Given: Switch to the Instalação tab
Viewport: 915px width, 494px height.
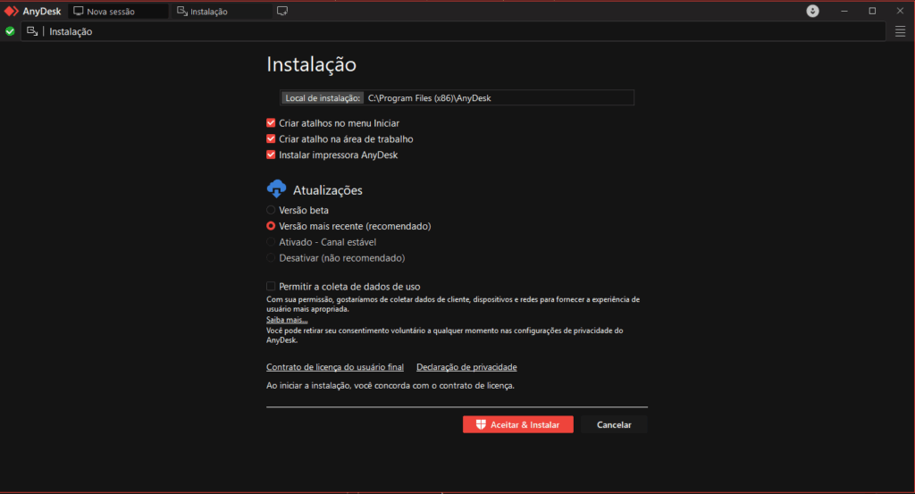Looking at the screenshot, I should (222, 12).
